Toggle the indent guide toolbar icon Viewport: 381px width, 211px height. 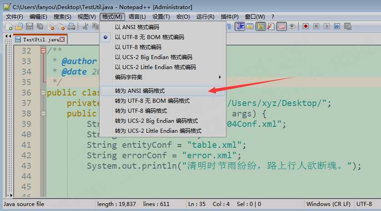[x=240, y=26]
